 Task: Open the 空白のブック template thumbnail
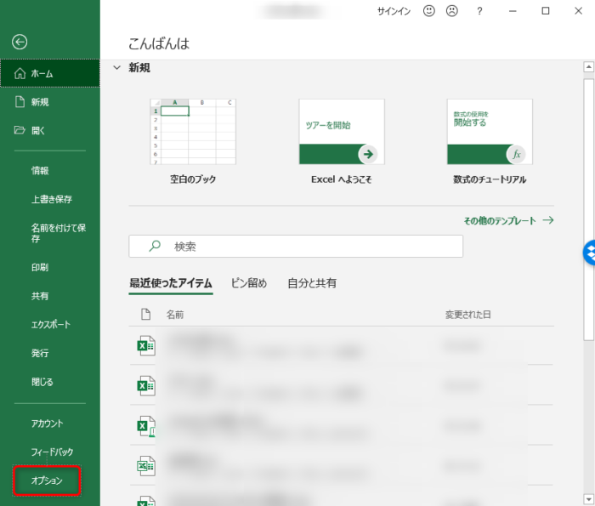[x=193, y=132]
